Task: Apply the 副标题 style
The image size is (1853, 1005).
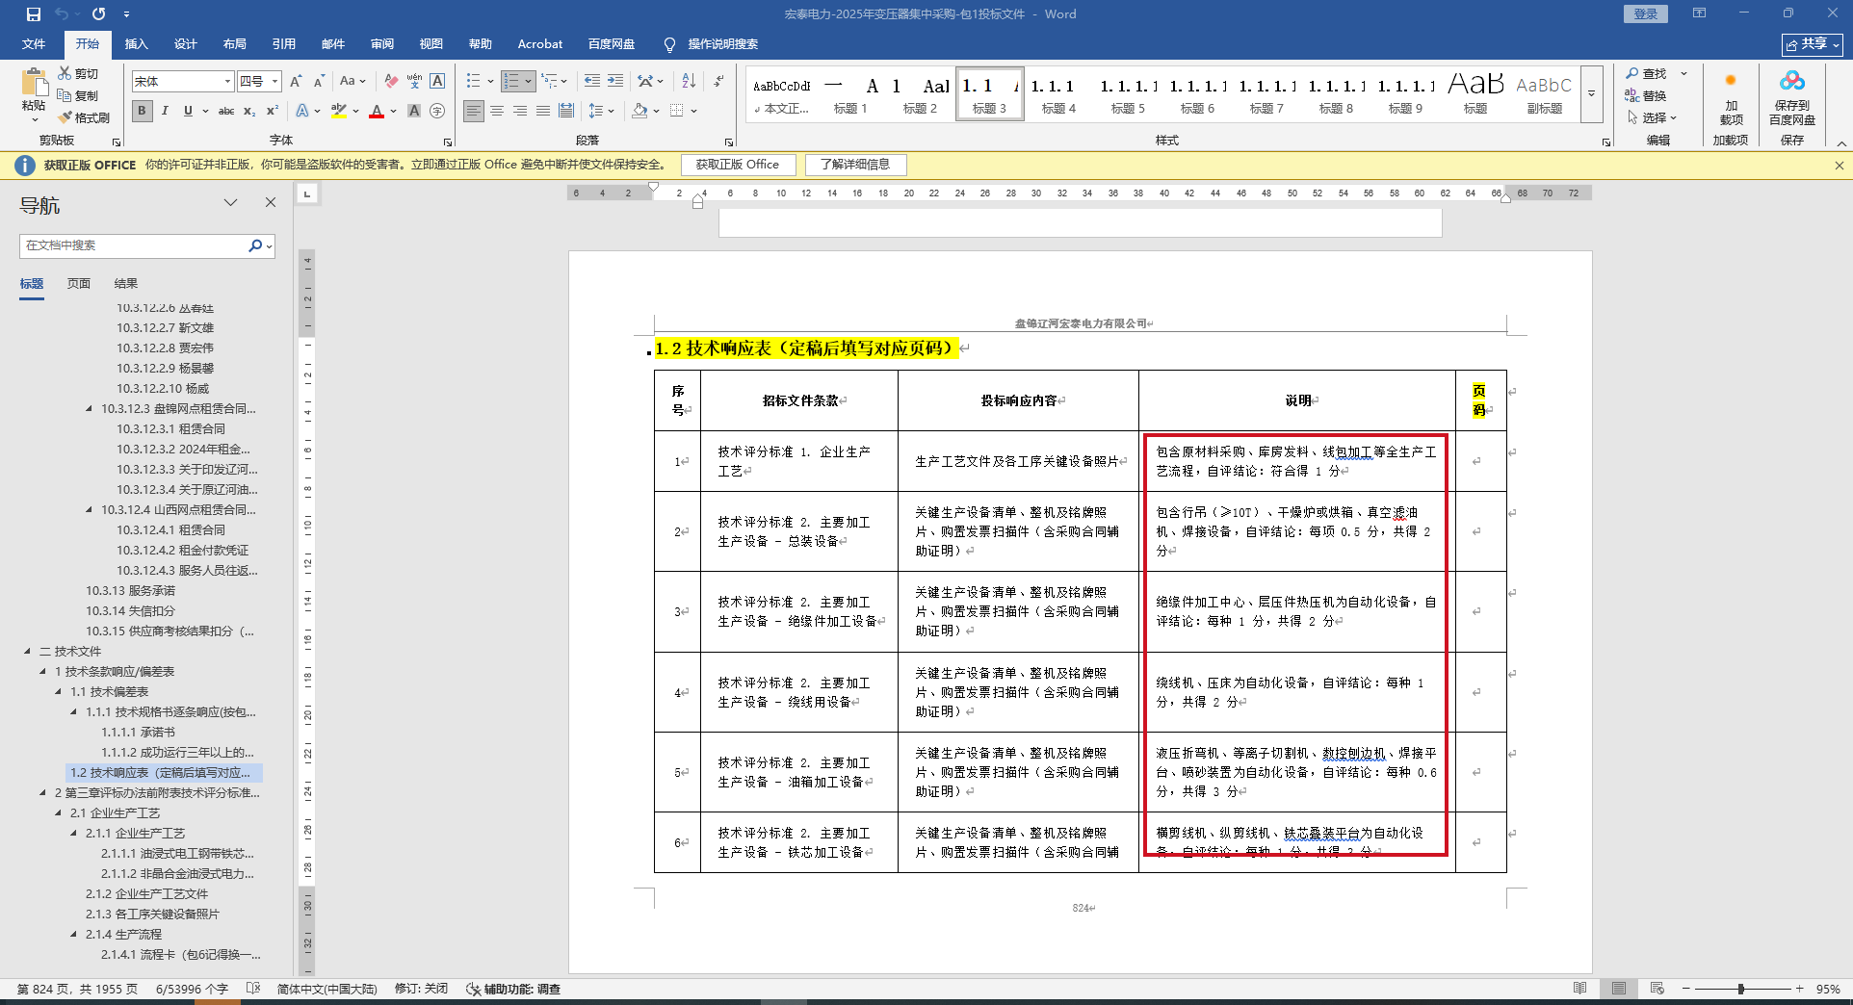Action: click(1544, 94)
